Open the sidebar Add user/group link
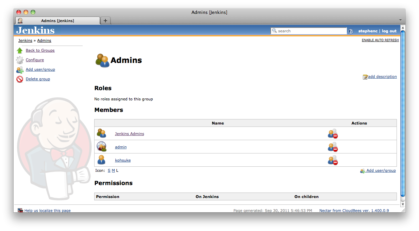 click(x=40, y=69)
